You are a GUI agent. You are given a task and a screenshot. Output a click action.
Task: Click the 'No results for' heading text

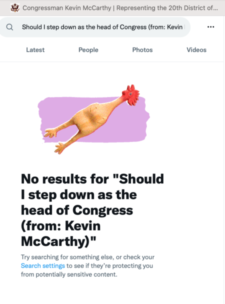click(x=64, y=179)
